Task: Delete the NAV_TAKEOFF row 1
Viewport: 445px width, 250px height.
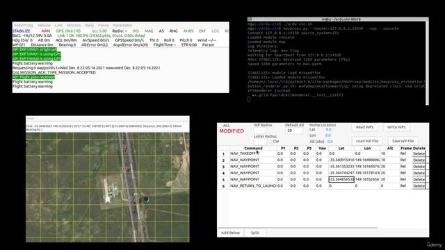Action: [419, 153]
